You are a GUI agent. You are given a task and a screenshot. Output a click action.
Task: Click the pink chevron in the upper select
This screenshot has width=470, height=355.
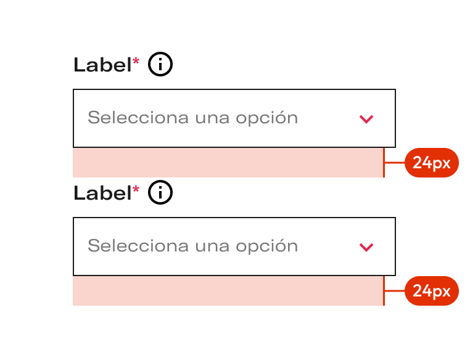coord(366,119)
